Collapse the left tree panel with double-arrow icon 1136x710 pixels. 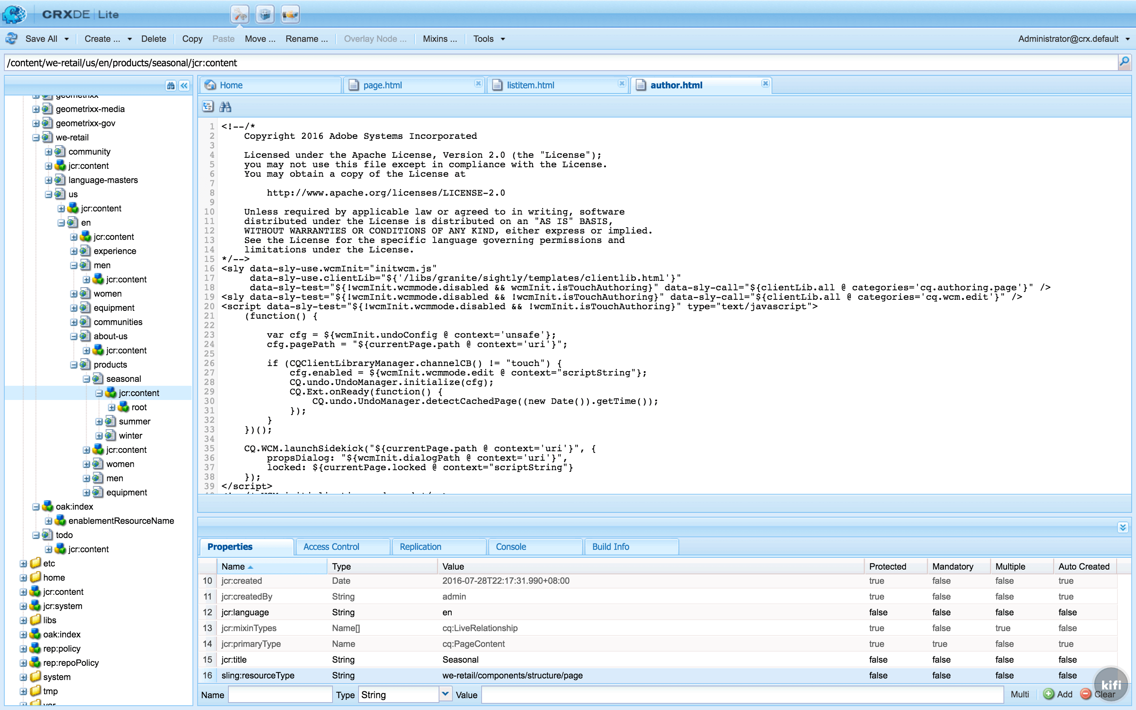pos(184,86)
